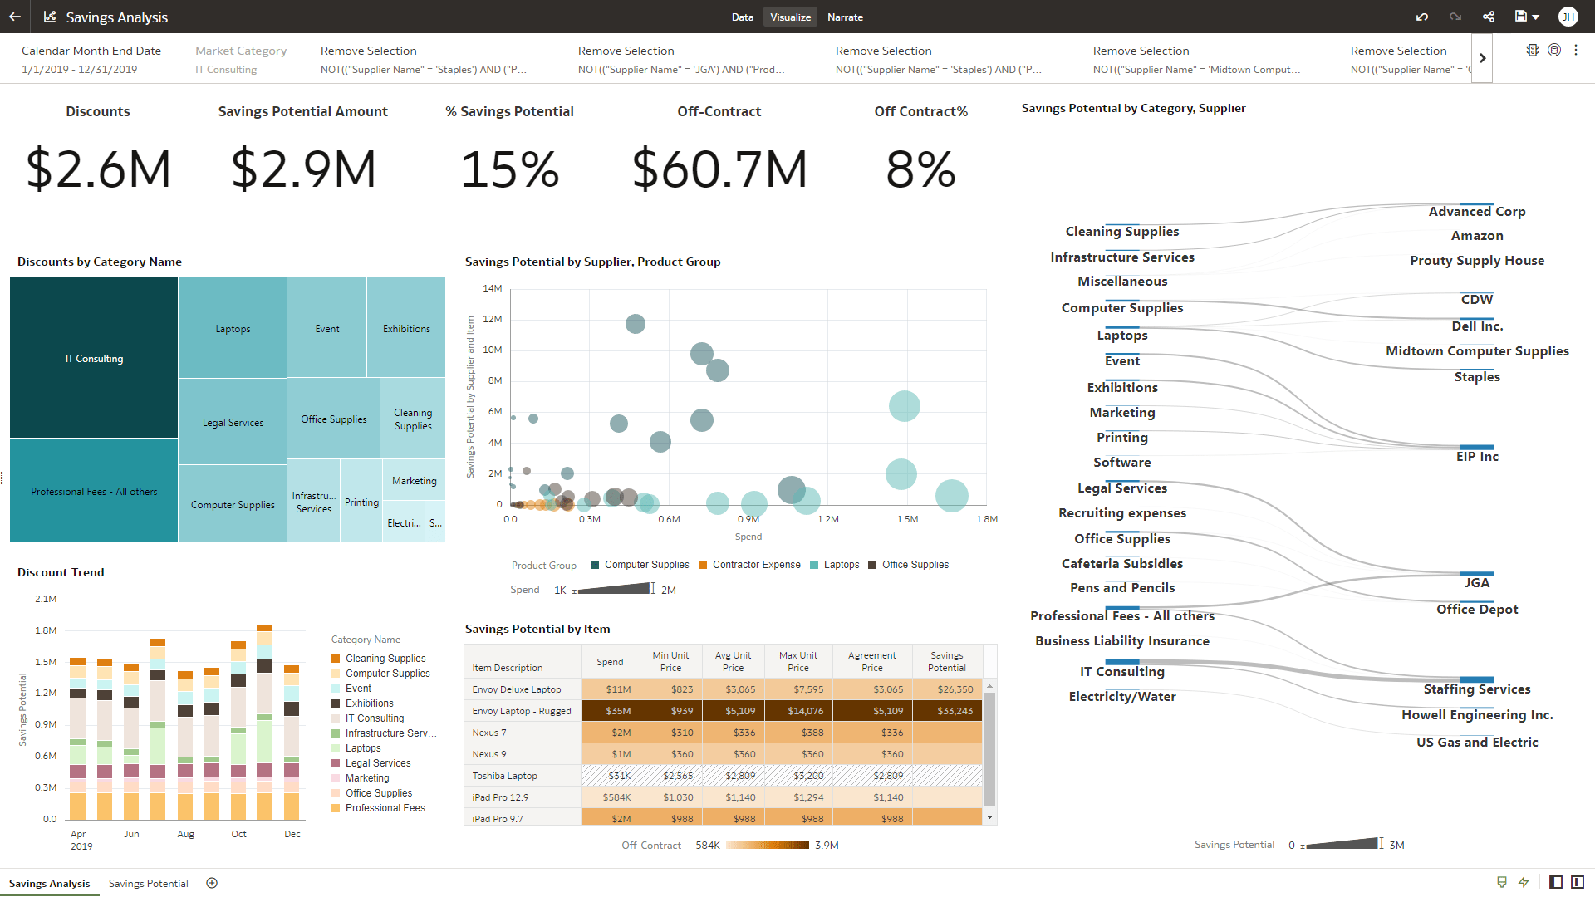Click the back arrow beside Savings Analysis title
This screenshot has width=1595, height=897.
click(14, 17)
